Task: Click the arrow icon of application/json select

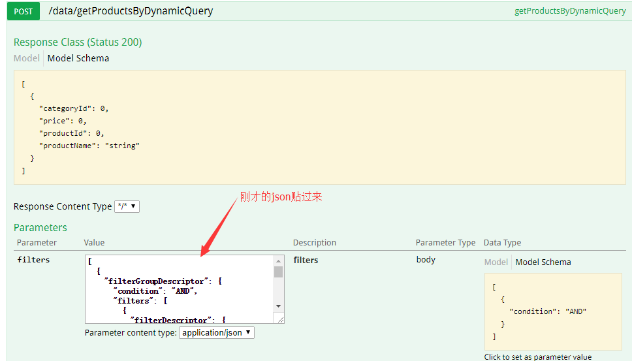Action: 248,332
